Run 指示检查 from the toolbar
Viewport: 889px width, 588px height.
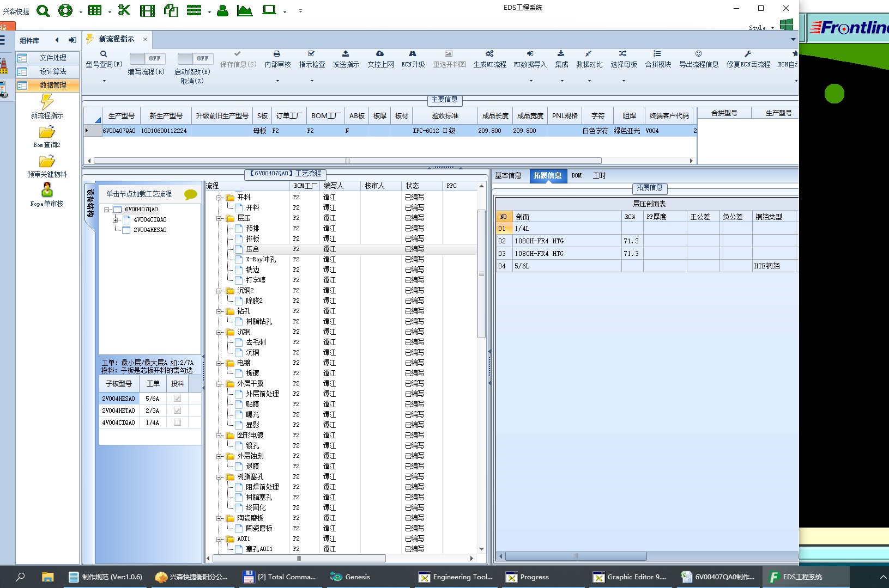[312, 59]
